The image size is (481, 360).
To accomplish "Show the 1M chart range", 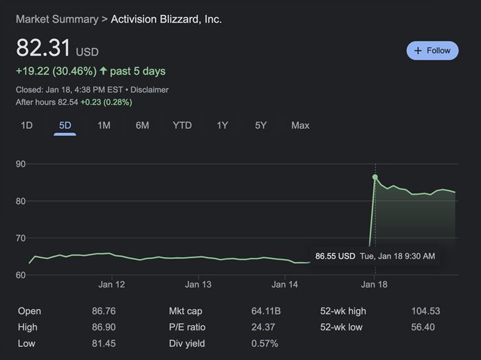I will [104, 125].
